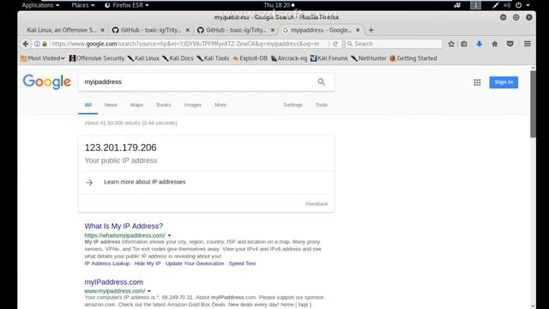Select the Books results tab
Screen dimensions: 549x309
coord(164,105)
